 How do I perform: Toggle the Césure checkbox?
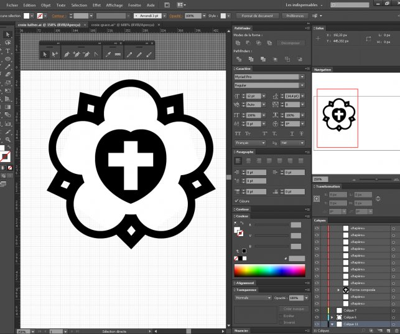[x=236, y=201]
